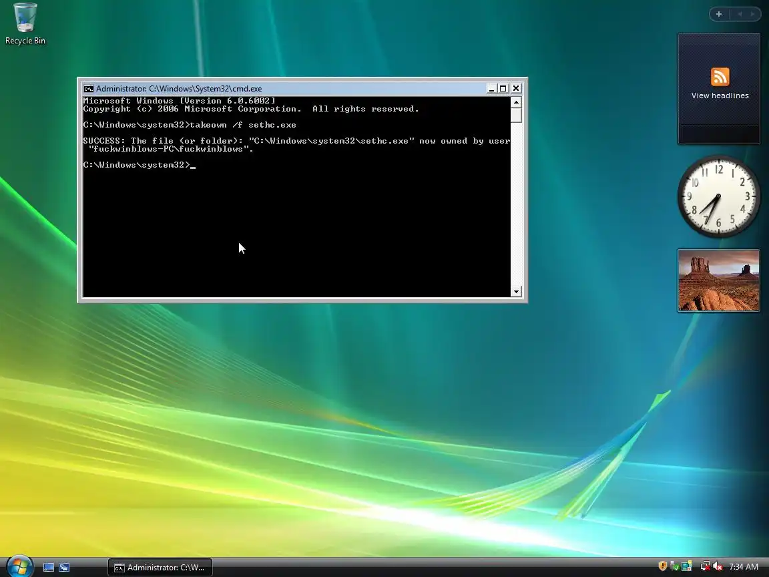The width and height of the screenshot is (769, 577).
Task: Click the desert slideshow gadget picture
Action: [x=719, y=280]
